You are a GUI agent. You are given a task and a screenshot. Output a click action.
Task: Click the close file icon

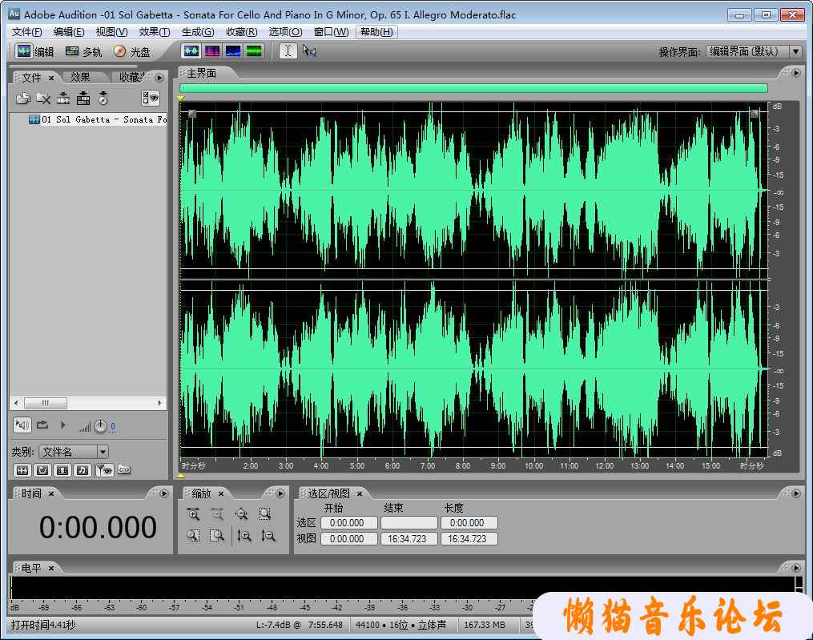[43, 98]
